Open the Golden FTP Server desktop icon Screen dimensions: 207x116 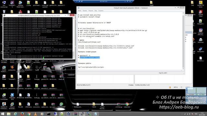point(201,4)
